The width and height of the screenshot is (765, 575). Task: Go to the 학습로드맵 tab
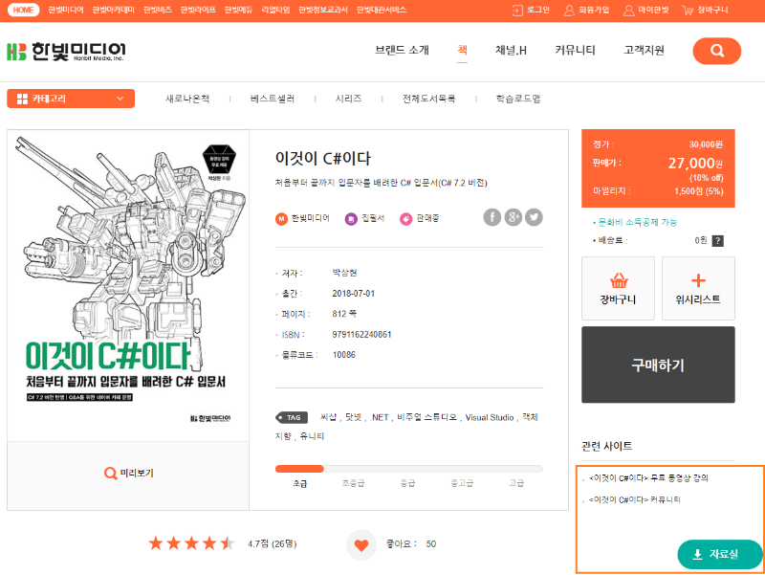(518, 99)
